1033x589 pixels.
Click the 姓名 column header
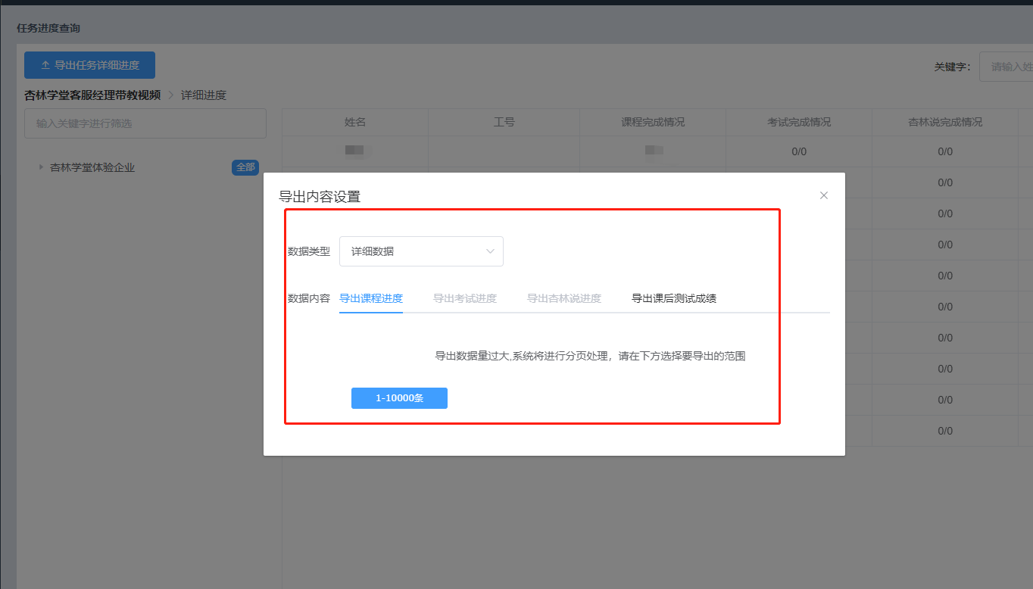[355, 122]
